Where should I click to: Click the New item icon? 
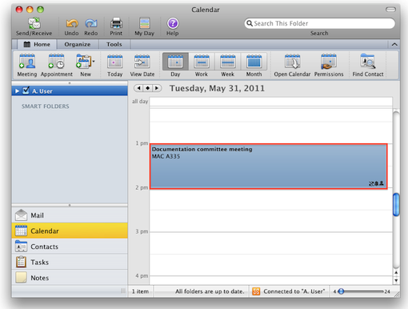pos(84,62)
